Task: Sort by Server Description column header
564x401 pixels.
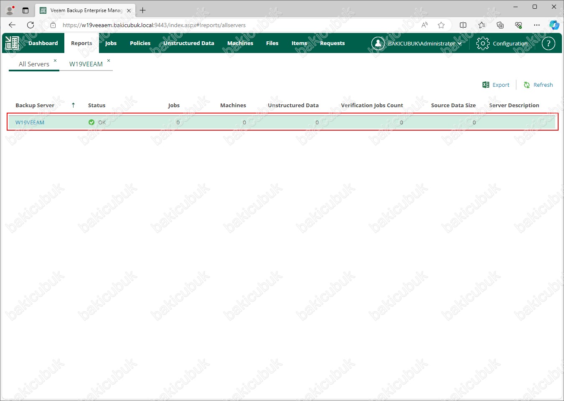Action: pyautogui.click(x=514, y=105)
